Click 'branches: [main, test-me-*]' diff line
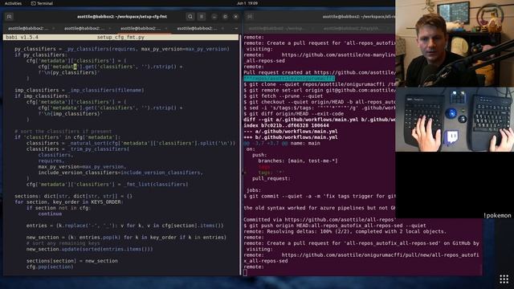Screen dimensions: 514x289 [x=298, y=161]
